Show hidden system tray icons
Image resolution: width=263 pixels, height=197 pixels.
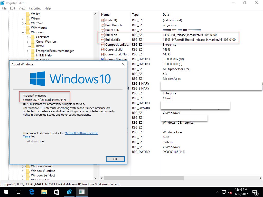coord(217,192)
